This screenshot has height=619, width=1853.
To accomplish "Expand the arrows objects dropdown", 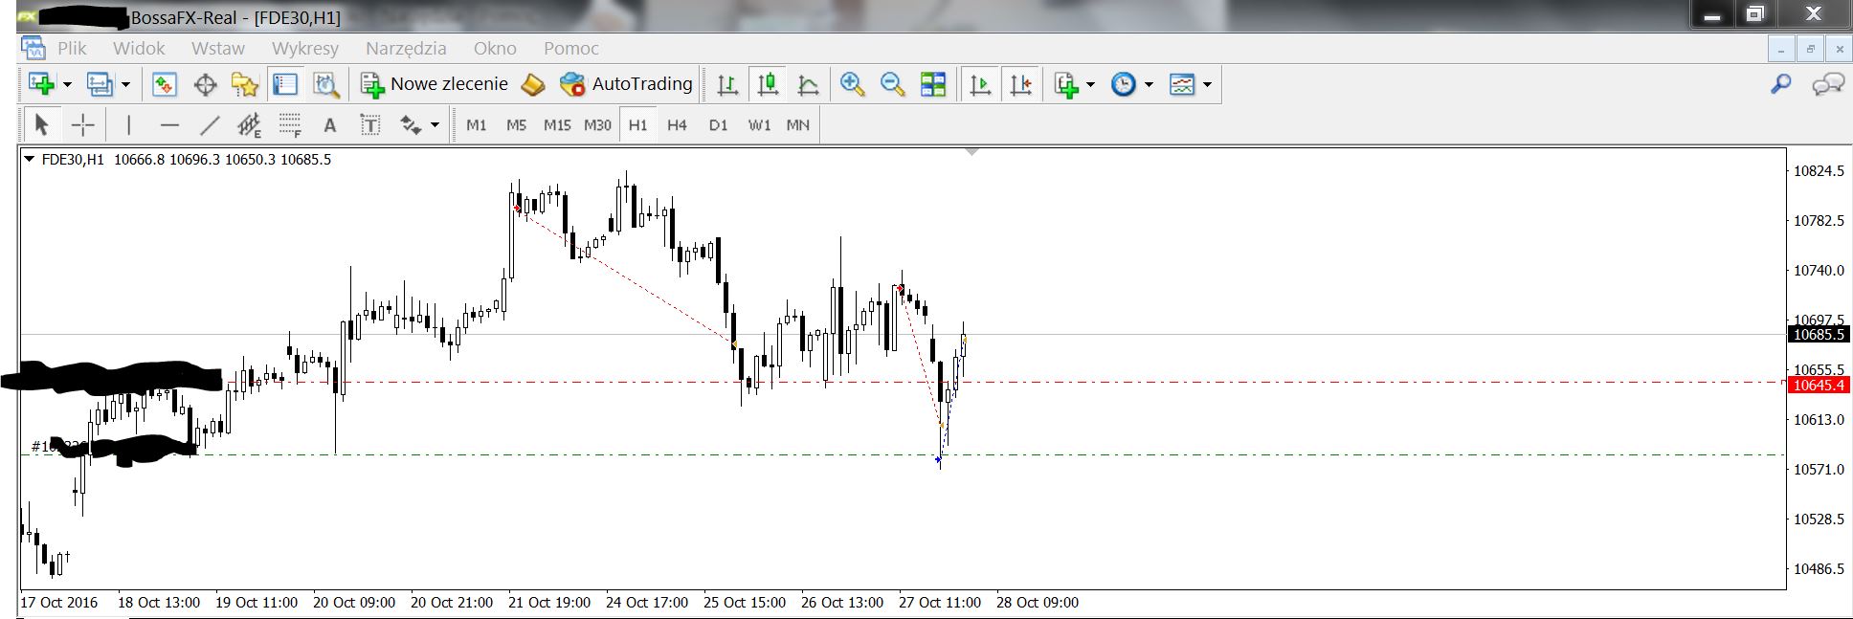I will point(435,125).
